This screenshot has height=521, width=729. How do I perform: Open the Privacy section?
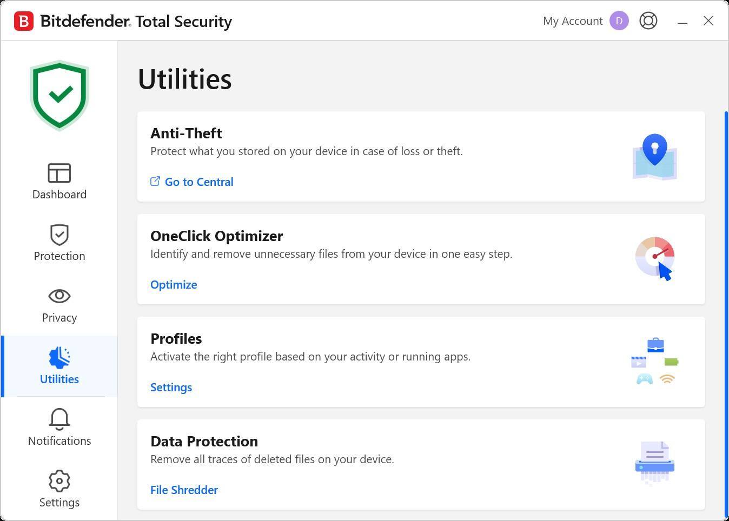(59, 304)
